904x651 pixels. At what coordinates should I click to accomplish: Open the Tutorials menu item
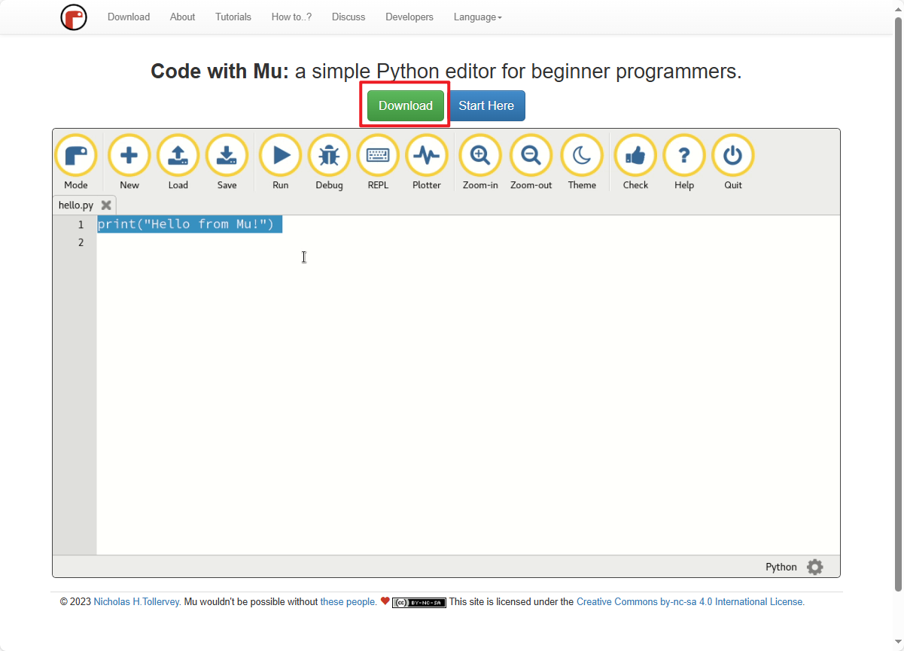(x=233, y=17)
